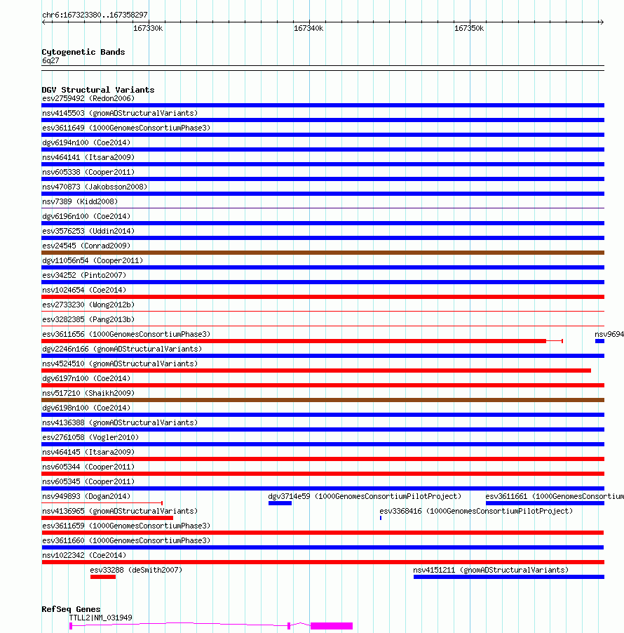Select nsv4151211 (gnomADStructuralVariants) label

pos(491,570)
